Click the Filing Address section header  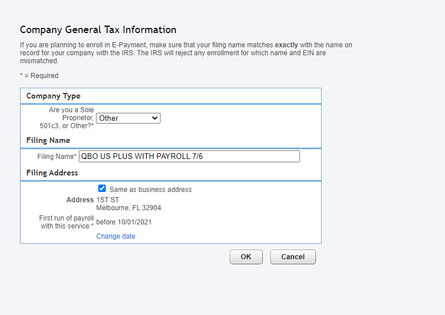pos(52,173)
